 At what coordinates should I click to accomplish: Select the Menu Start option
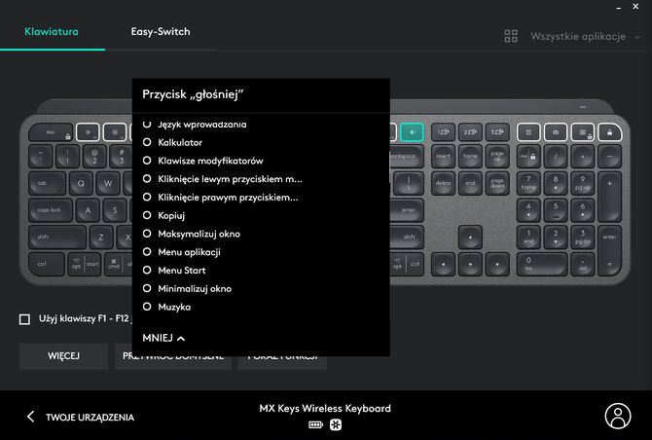[174, 271]
